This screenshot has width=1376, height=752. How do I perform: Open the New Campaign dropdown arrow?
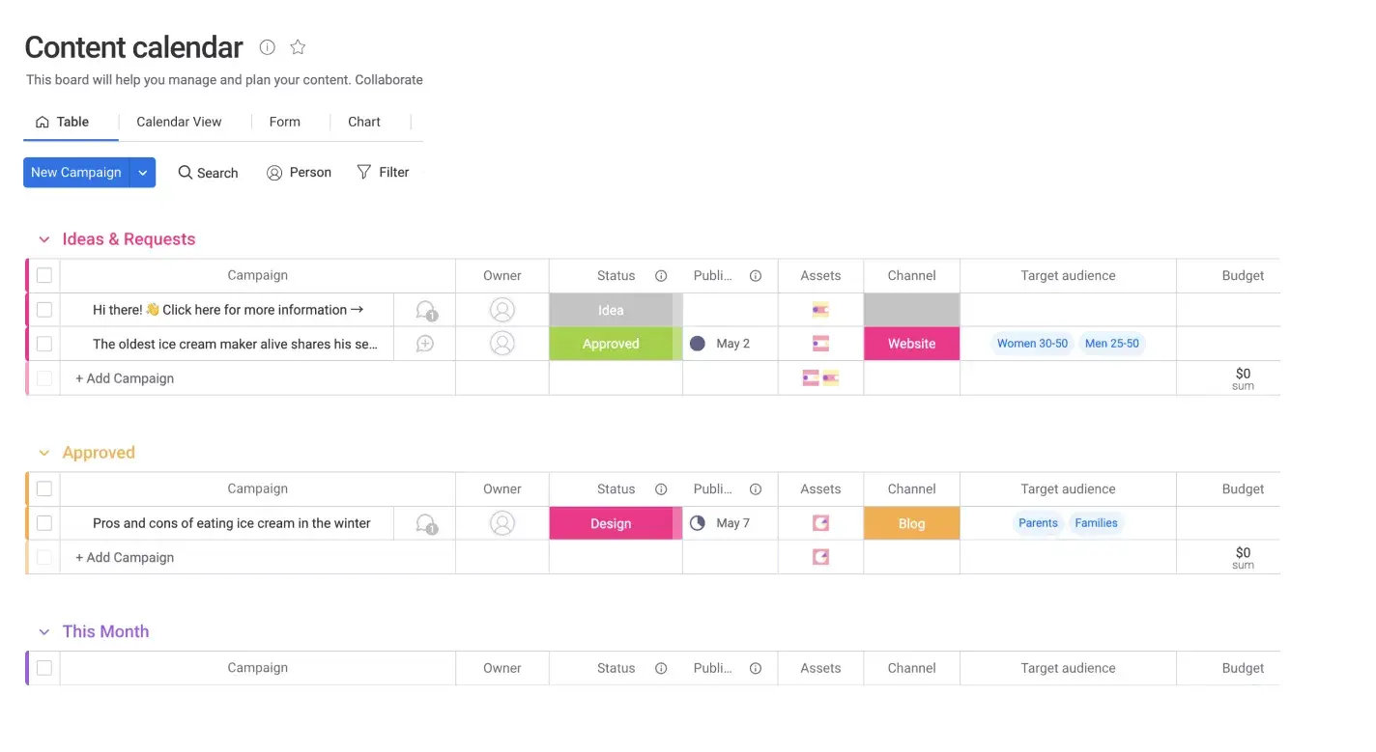pyautogui.click(x=142, y=172)
